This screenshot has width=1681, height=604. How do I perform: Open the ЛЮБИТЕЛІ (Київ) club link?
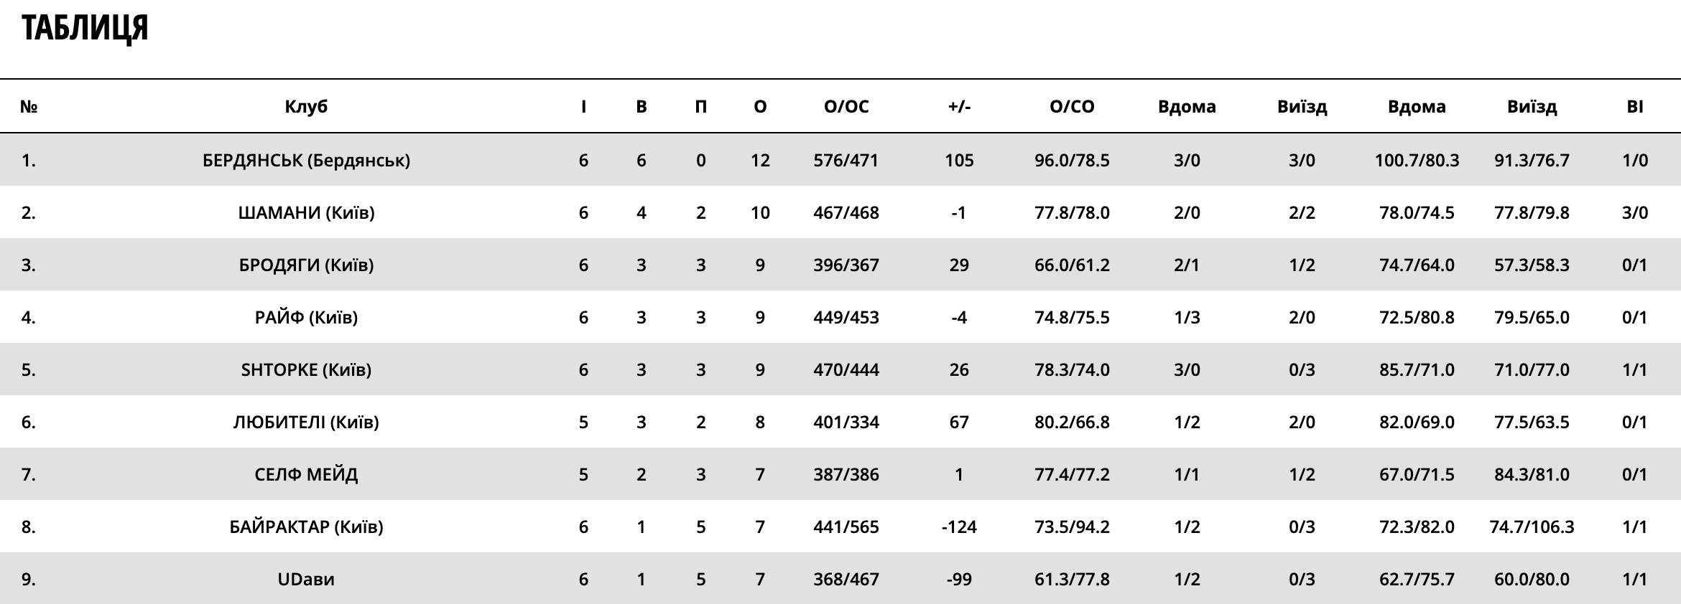coord(306,422)
